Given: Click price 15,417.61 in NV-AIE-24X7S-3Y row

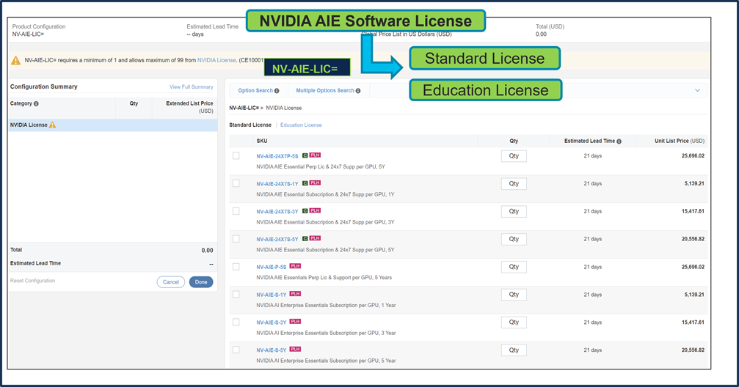Looking at the screenshot, I should coord(693,211).
